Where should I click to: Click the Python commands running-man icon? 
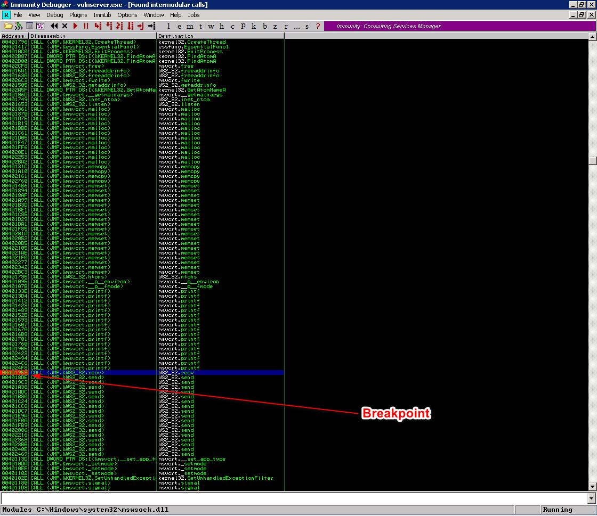19,26
